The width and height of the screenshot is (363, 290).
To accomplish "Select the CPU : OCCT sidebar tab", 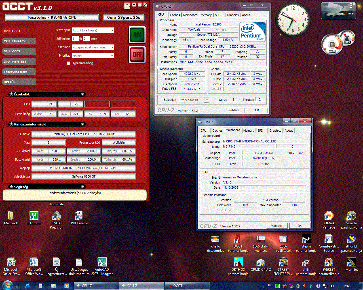I will tap(19, 31).
